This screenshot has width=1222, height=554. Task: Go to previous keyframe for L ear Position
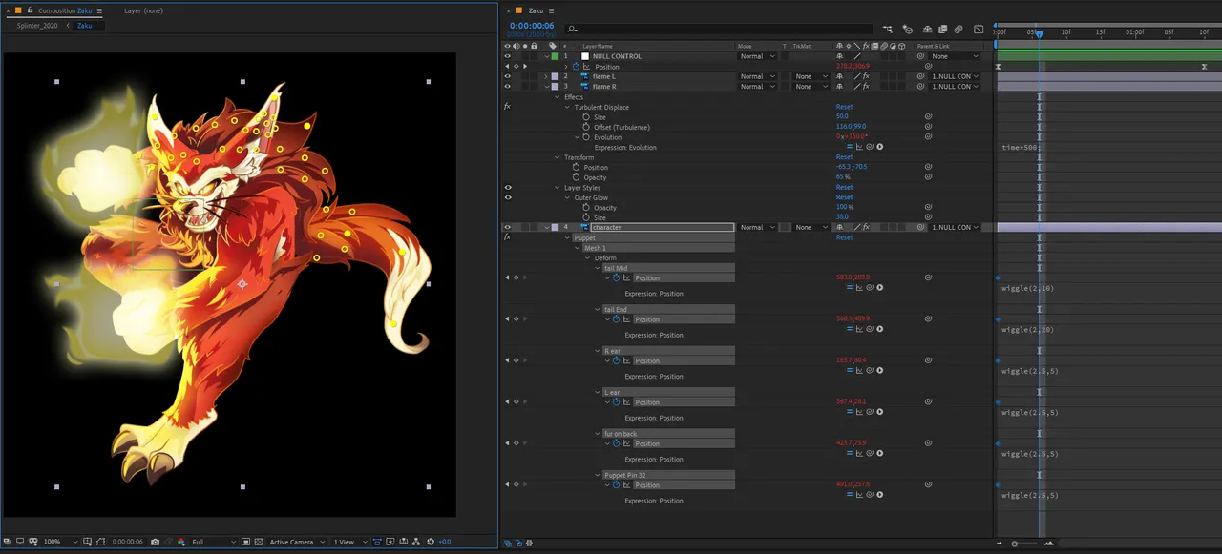click(507, 402)
